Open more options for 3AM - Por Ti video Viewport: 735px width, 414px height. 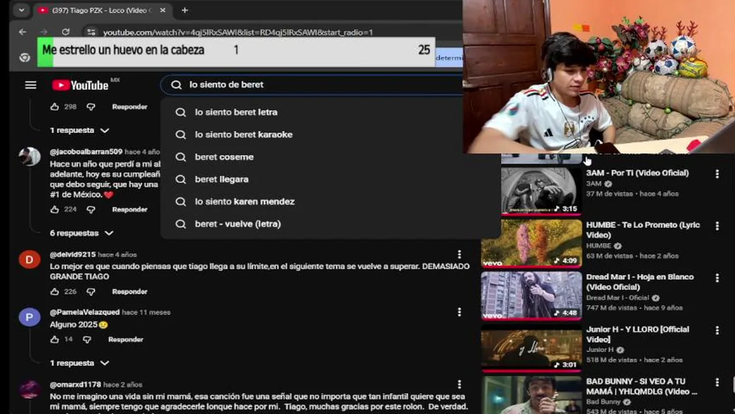tap(717, 174)
